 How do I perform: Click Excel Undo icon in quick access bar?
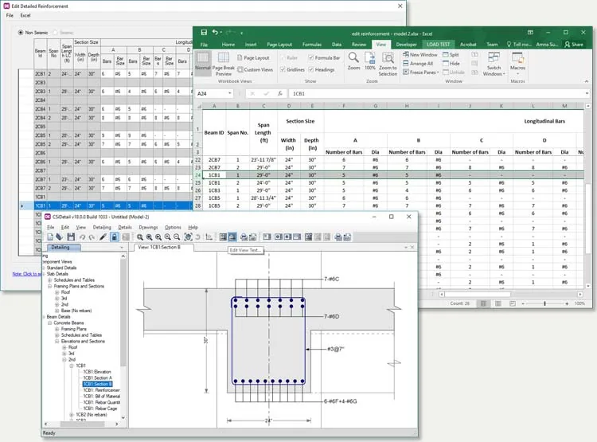click(215, 33)
